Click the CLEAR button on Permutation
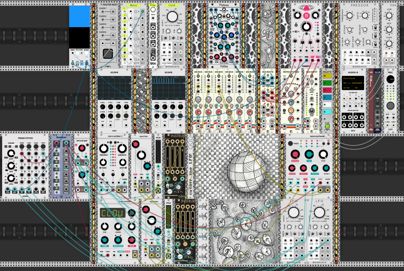Viewport: 404px width, 271px height. pos(36,147)
